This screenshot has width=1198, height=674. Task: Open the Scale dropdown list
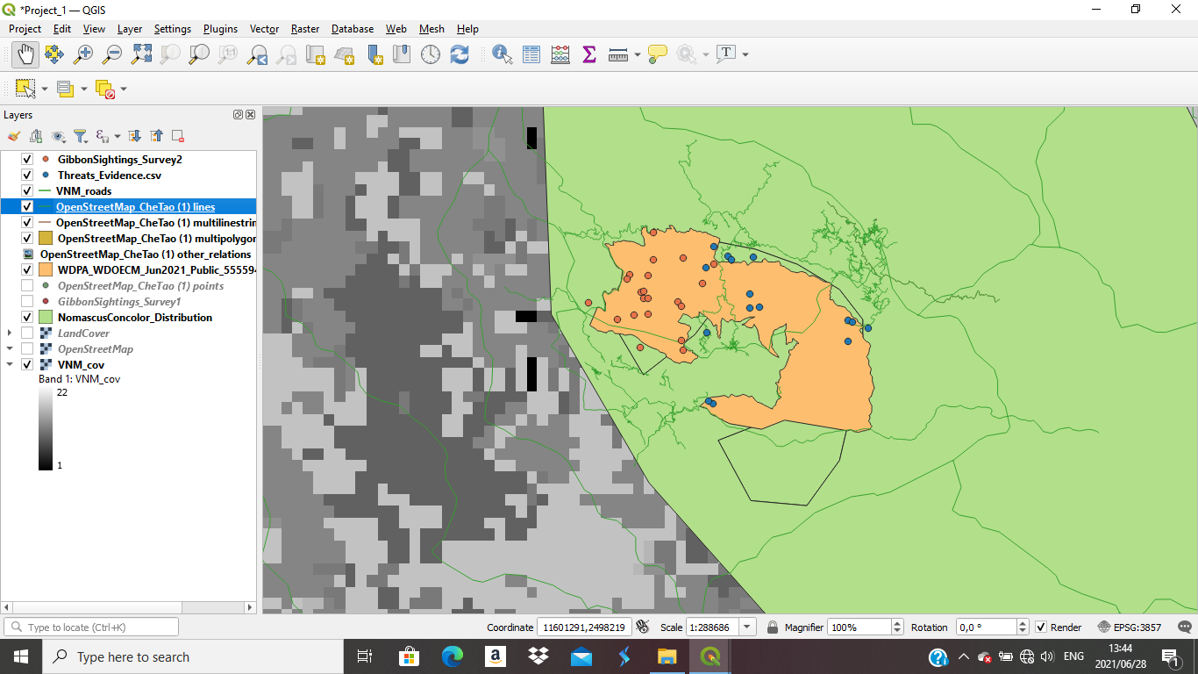(746, 627)
